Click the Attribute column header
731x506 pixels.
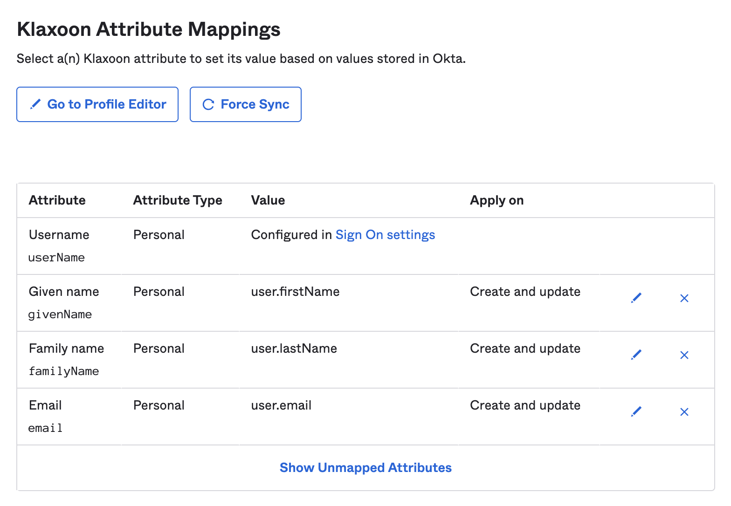pyautogui.click(x=57, y=200)
